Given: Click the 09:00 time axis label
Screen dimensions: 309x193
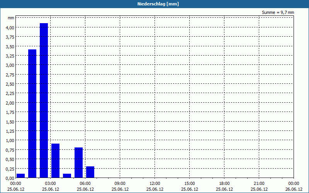Looking at the screenshot, I should pyautogui.click(x=120, y=184).
